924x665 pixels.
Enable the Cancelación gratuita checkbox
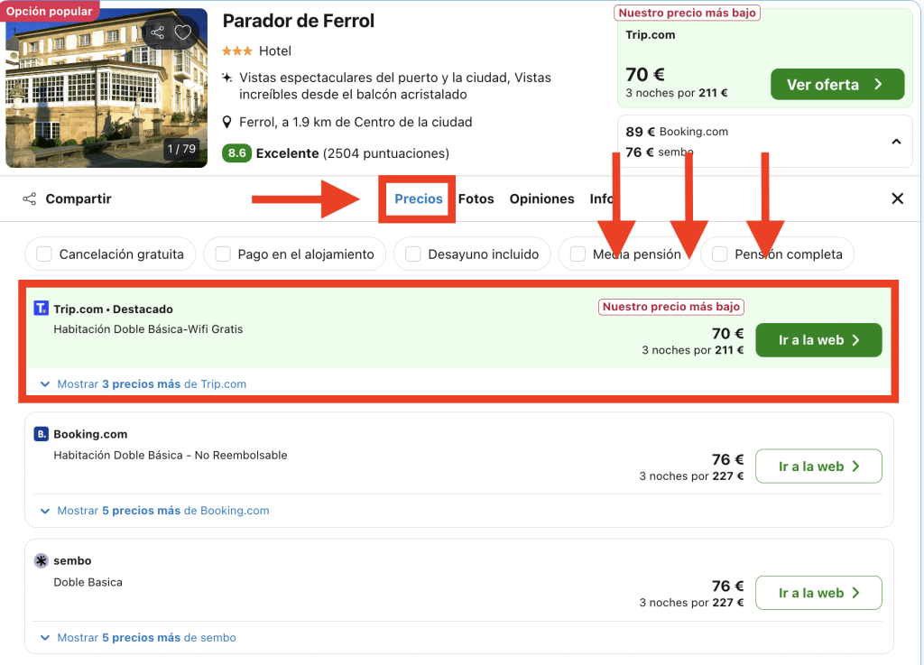(43, 254)
